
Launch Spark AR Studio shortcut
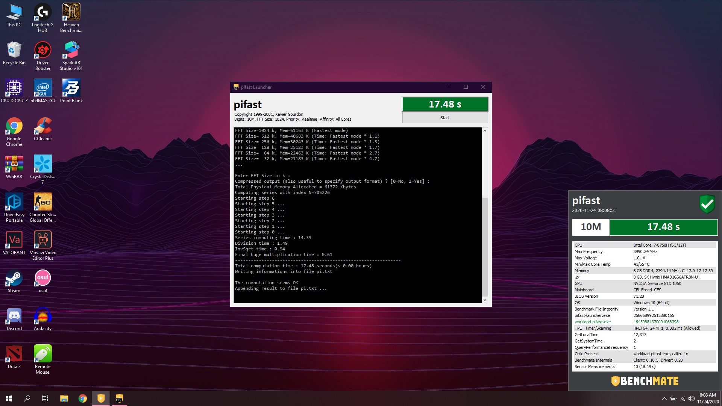point(71,56)
